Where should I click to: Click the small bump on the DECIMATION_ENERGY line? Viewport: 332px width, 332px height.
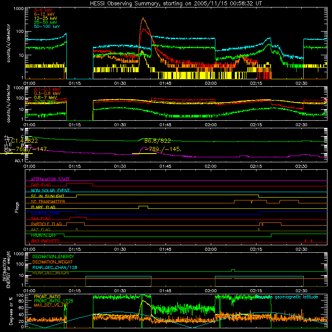click(x=233, y=271)
